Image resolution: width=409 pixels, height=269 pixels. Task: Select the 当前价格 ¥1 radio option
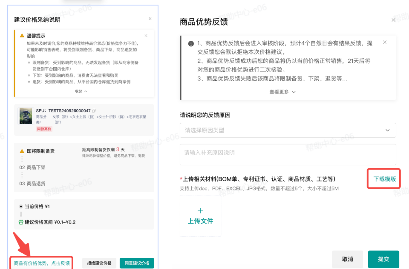20,207
